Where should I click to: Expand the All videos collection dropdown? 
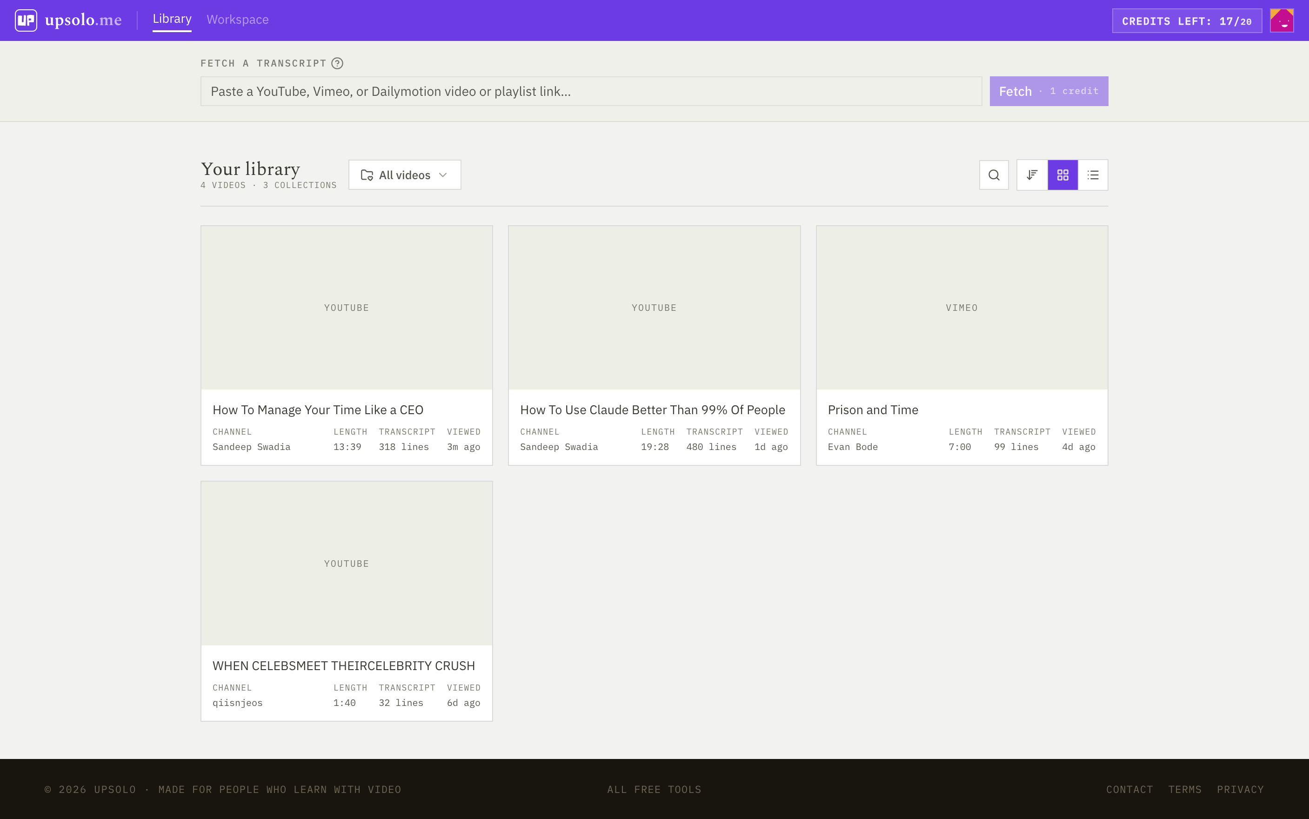(405, 175)
